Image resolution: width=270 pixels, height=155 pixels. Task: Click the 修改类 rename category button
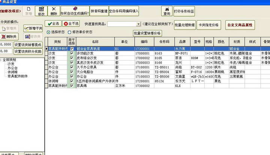click(33, 36)
